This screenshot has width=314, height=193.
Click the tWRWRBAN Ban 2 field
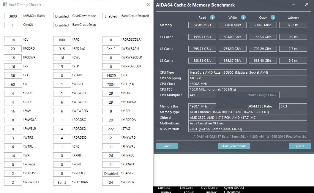(x=111, y=49)
